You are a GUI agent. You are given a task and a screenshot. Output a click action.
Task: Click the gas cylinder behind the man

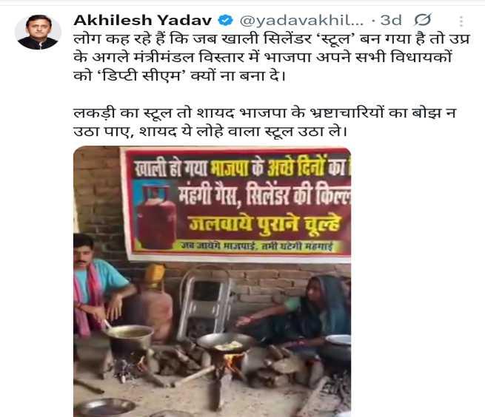click(x=154, y=301)
